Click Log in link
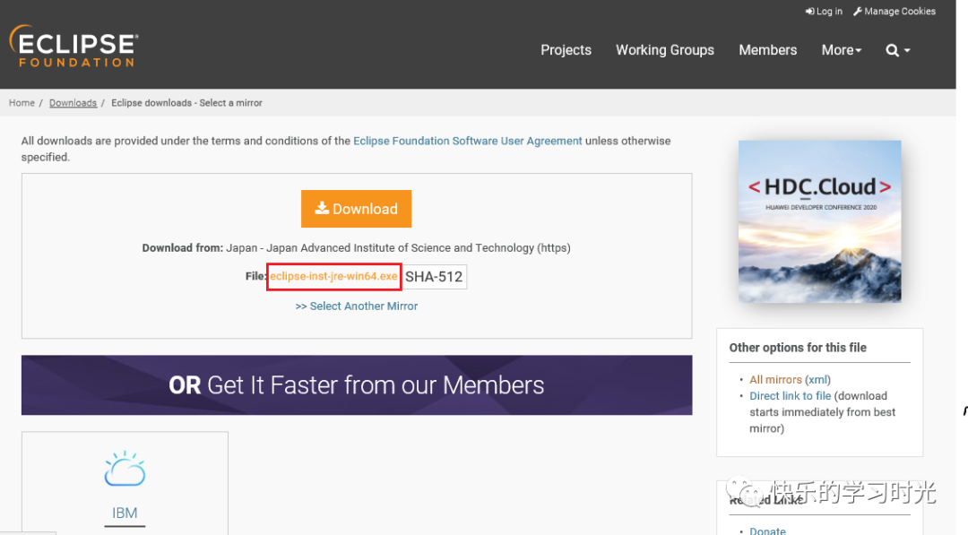The width and height of the screenshot is (968, 535). point(824,11)
